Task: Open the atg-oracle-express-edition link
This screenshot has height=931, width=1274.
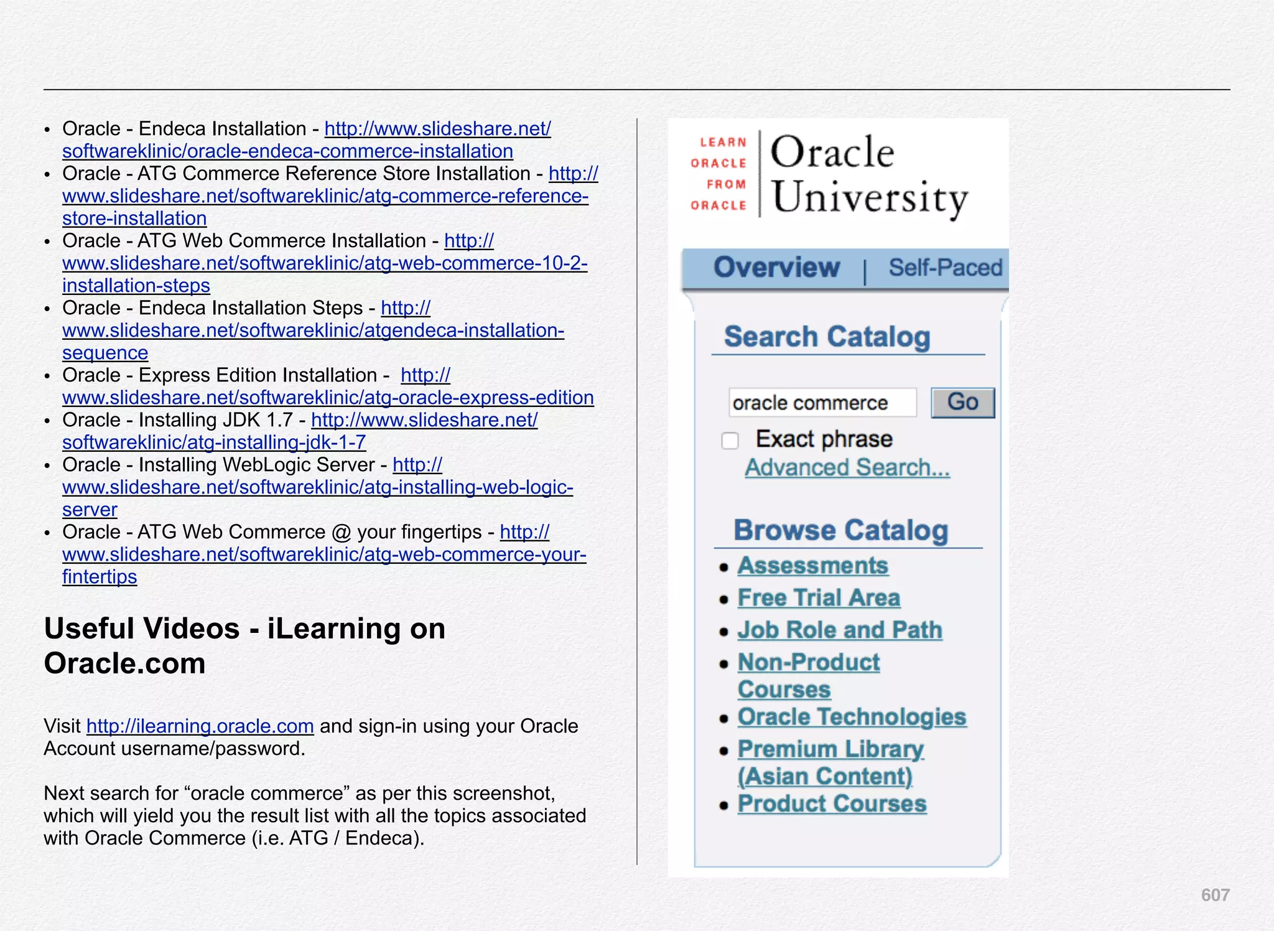Action: (x=328, y=398)
